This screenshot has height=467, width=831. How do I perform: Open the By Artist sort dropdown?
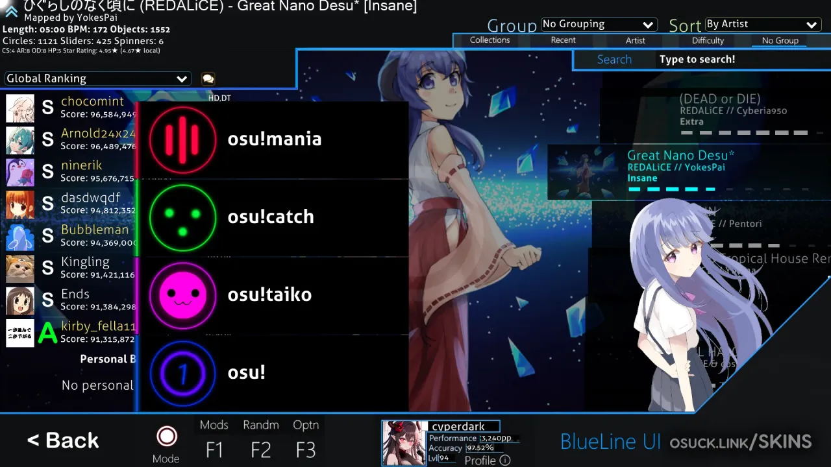[x=763, y=24]
